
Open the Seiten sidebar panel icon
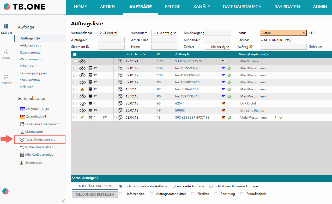(x=6, y=26)
